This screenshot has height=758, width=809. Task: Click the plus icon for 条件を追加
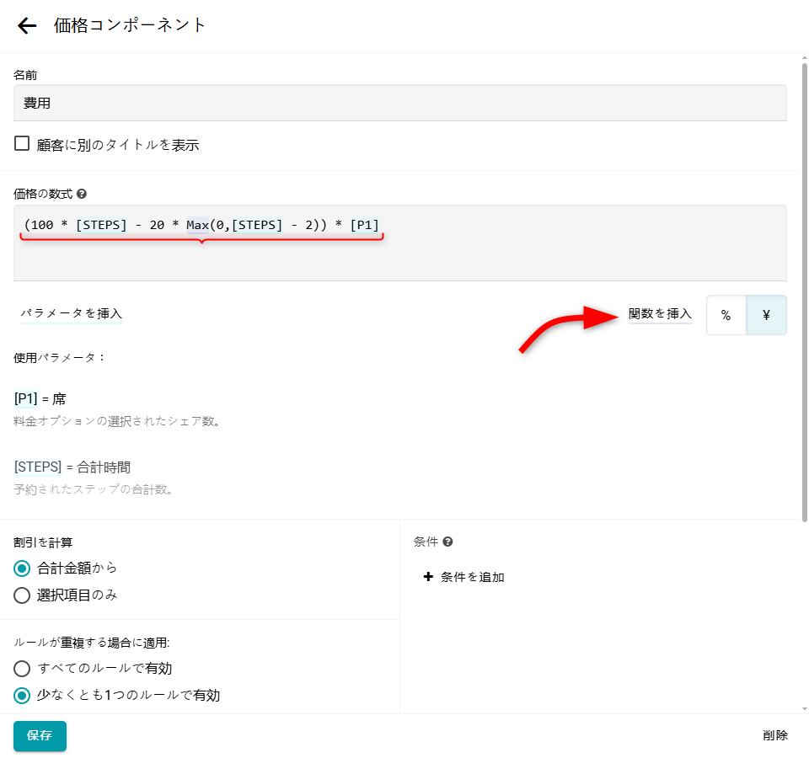(428, 577)
